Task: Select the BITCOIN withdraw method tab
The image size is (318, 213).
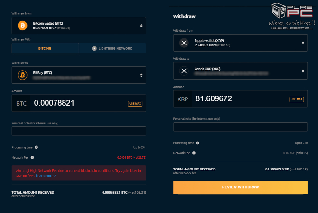Action: 45,48
